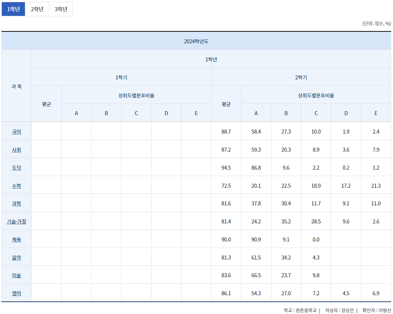This screenshot has width=393, height=314.
Task: Click 수학 C ratio 18.9
Action: (316, 186)
